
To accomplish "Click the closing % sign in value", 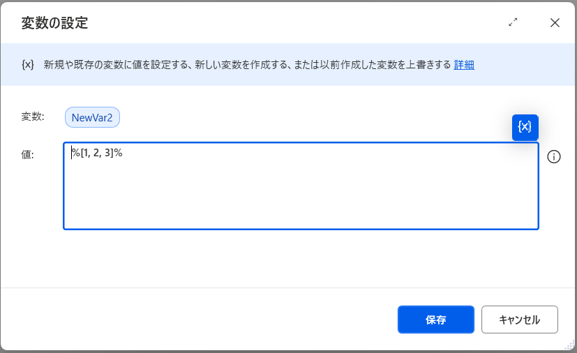I will pos(119,153).
